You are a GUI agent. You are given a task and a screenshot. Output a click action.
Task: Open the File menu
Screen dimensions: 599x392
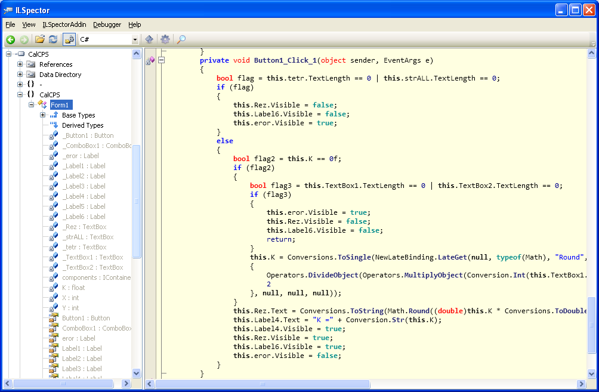click(x=10, y=24)
